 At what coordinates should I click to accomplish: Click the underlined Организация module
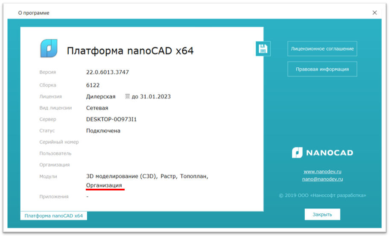104,185
